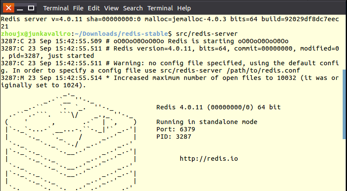Click the 'Redis version=4.0.11' log line
Screen dimensions: 347x191
pyautogui.click(x=170, y=52)
